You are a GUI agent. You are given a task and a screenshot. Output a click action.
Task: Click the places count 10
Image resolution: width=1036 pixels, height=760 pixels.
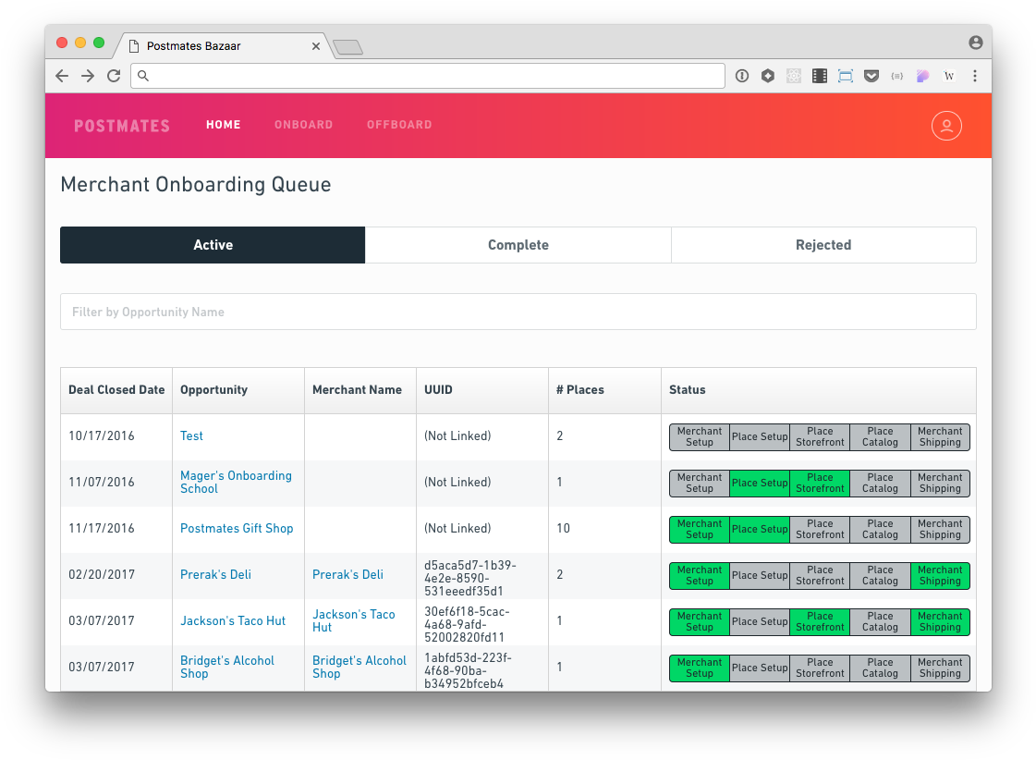click(x=563, y=529)
